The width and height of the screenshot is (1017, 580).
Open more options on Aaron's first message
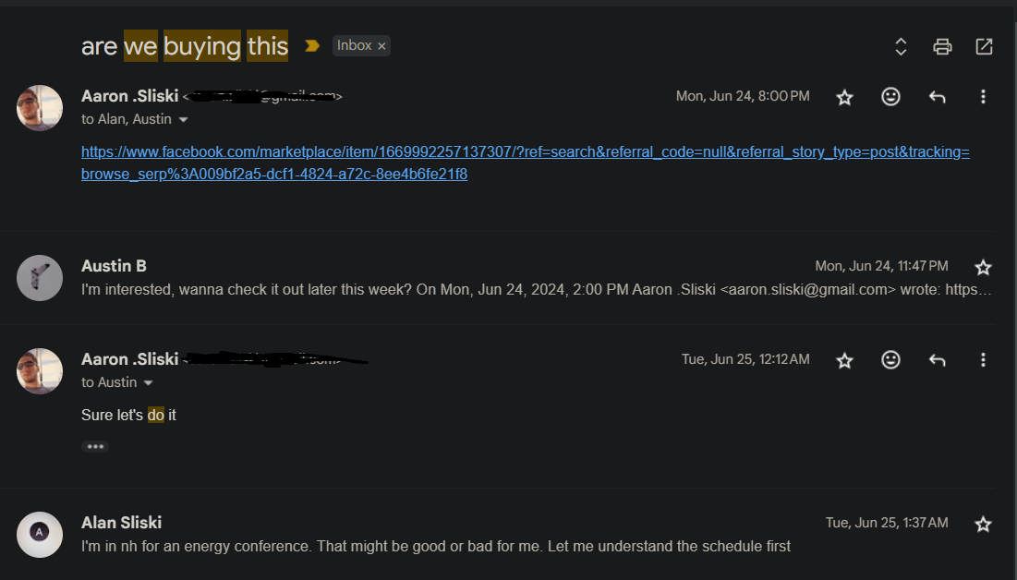tap(983, 97)
